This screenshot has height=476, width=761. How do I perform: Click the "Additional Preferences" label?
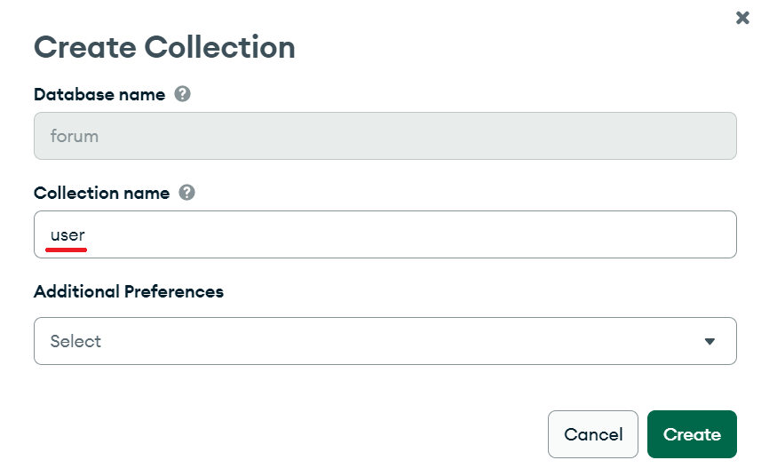(x=129, y=291)
